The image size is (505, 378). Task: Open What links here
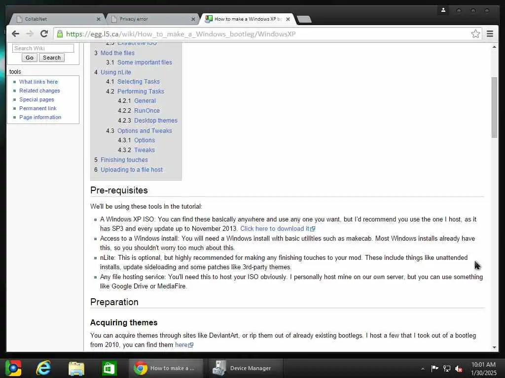[38, 82]
